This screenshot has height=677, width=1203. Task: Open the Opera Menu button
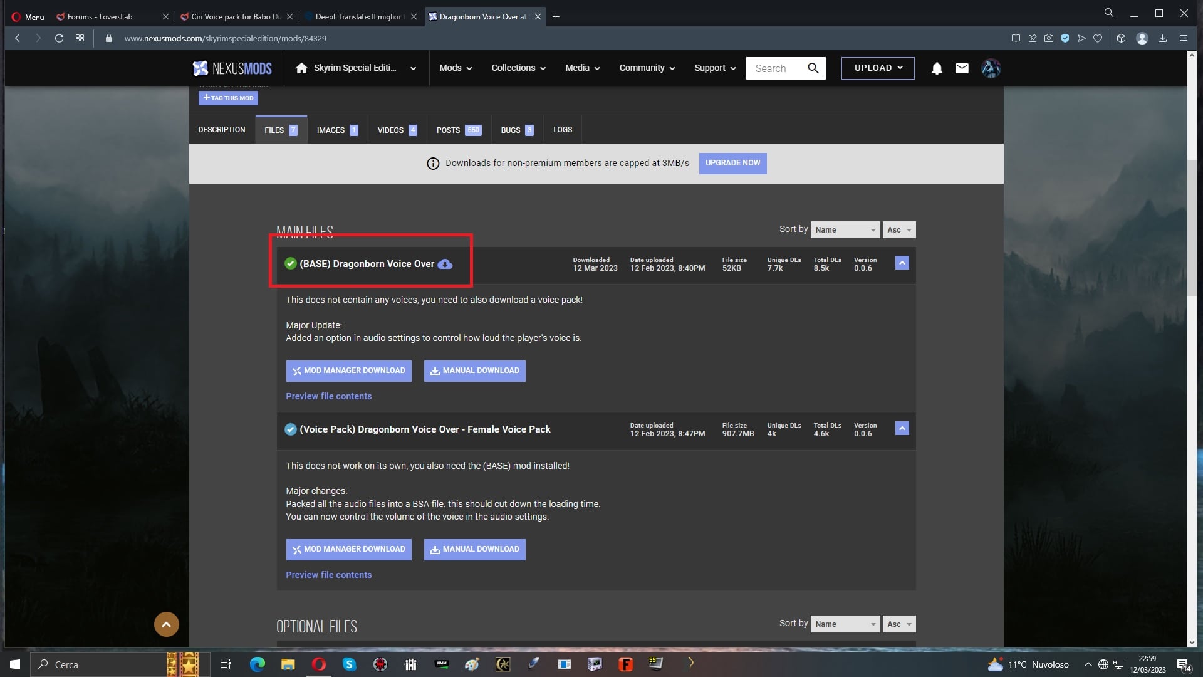(x=28, y=17)
